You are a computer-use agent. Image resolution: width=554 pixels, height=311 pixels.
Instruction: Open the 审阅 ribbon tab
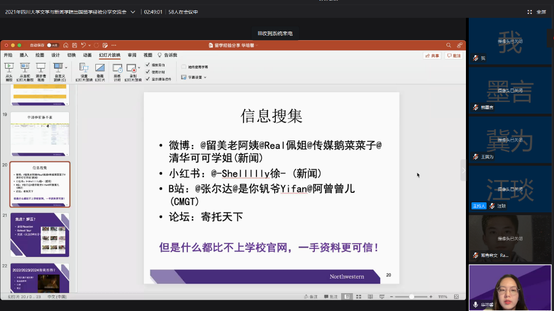[x=132, y=55]
